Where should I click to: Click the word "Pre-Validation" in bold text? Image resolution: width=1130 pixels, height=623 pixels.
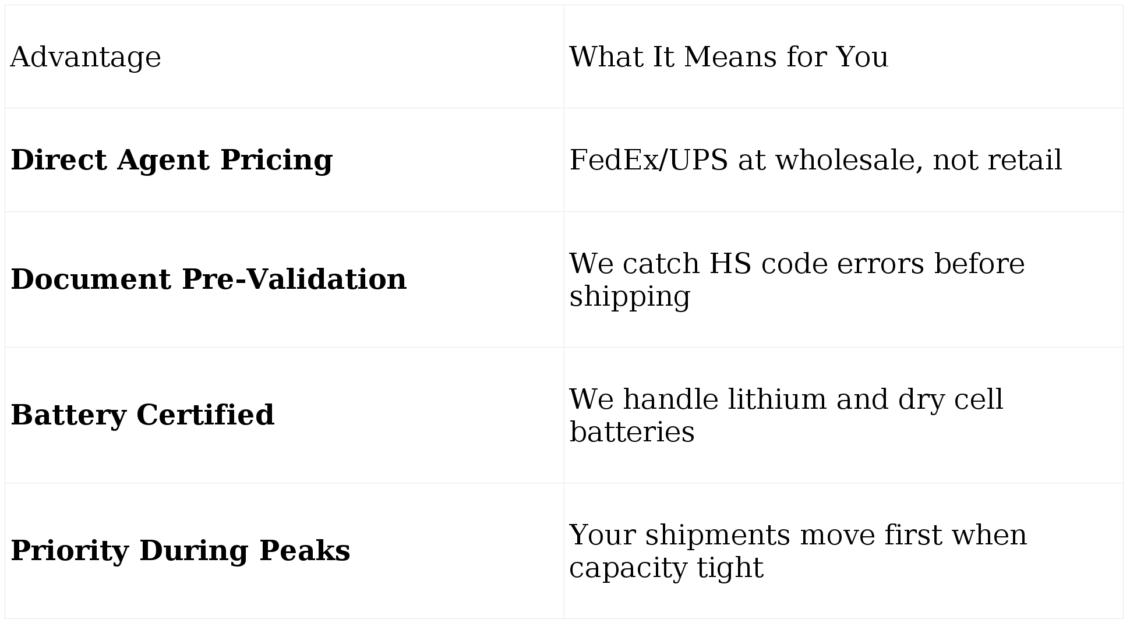click(x=294, y=279)
